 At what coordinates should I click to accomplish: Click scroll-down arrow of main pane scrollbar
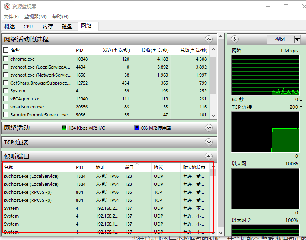(221, 233)
